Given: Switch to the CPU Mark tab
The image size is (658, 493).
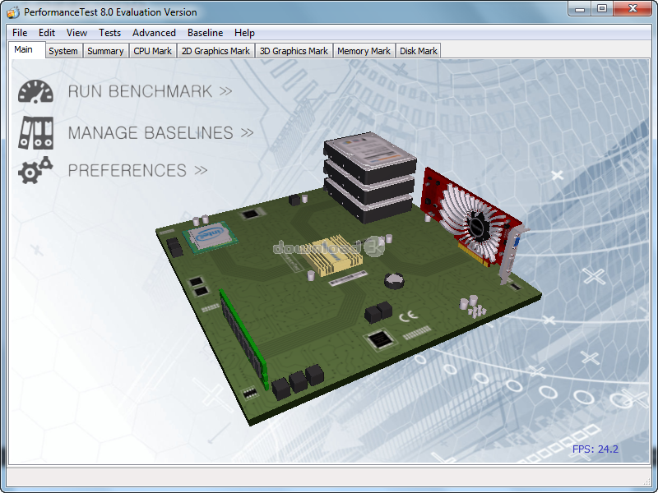Looking at the screenshot, I should pyautogui.click(x=152, y=51).
